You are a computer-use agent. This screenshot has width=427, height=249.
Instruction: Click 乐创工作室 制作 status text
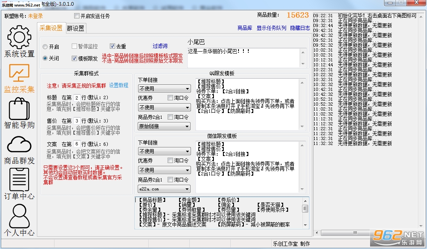(291, 244)
